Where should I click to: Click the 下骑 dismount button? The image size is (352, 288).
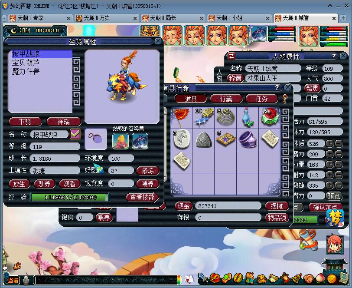point(26,122)
